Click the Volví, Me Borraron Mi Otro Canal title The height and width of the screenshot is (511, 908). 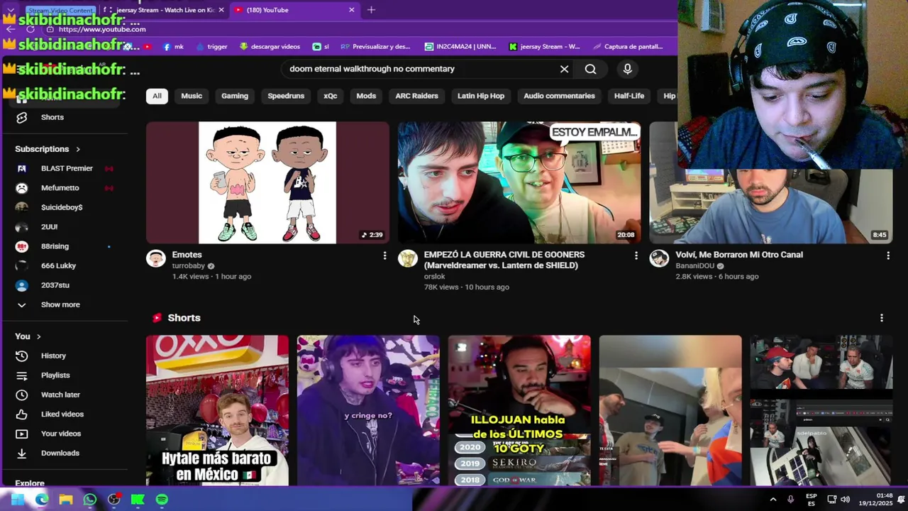tap(739, 255)
